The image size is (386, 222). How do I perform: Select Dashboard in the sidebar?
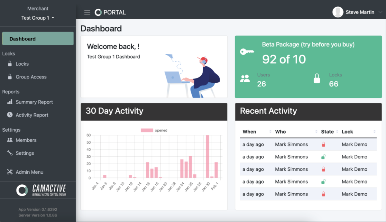click(x=38, y=39)
